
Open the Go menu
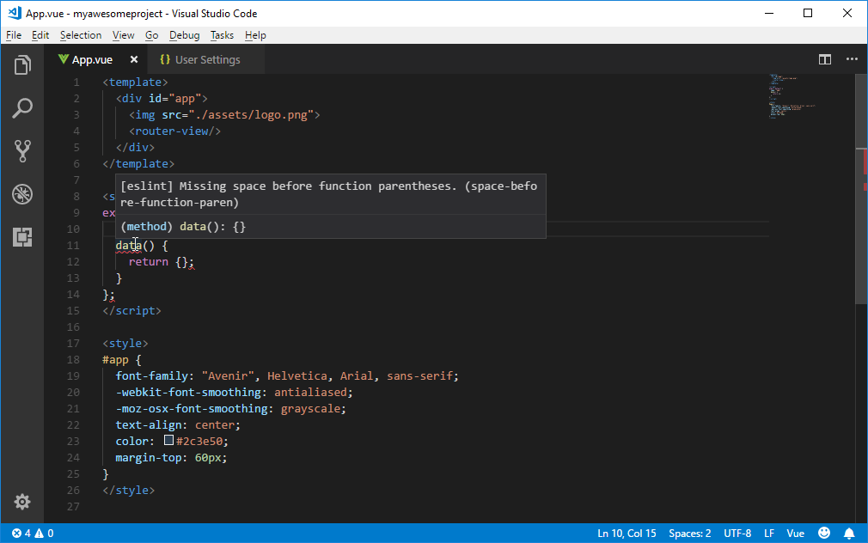point(151,35)
